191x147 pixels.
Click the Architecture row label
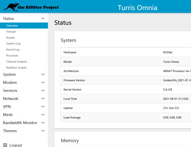[71, 71]
